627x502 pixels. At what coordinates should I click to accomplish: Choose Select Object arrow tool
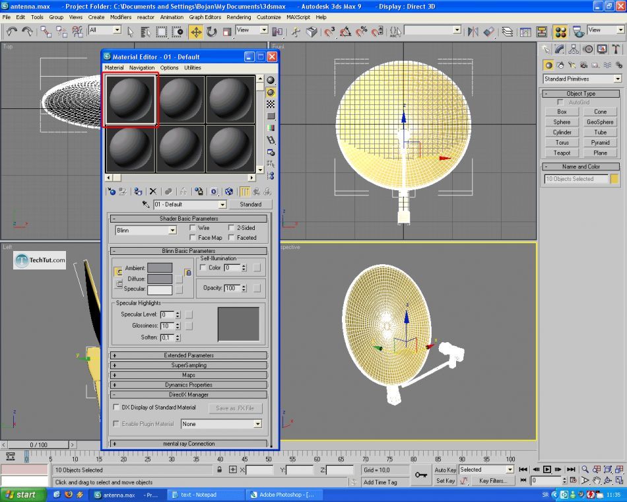click(x=131, y=32)
